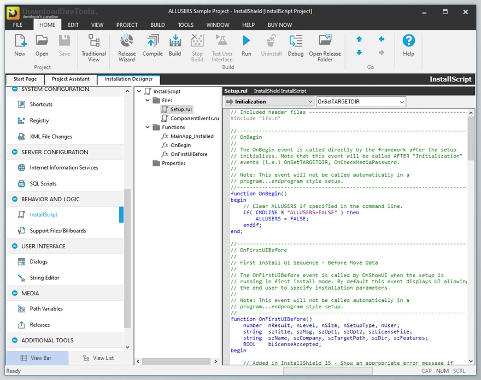The width and height of the screenshot is (481, 380).
Task: Click the Go back arrow
Action: [x=382, y=39]
